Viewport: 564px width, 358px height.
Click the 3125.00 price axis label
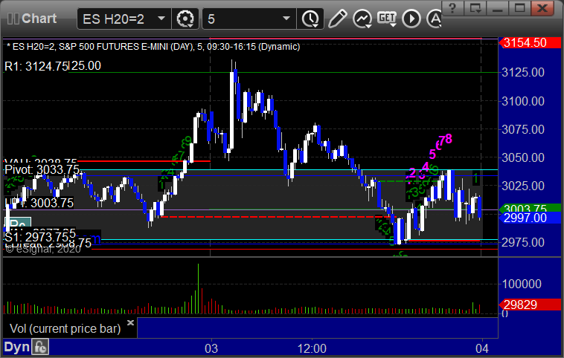(x=523, y=73)
